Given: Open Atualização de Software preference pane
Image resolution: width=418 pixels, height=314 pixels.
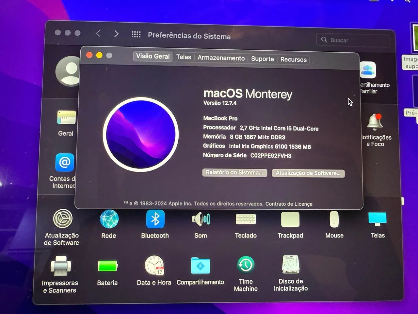Looking at the screenshot, I should [x=63, y=218].
